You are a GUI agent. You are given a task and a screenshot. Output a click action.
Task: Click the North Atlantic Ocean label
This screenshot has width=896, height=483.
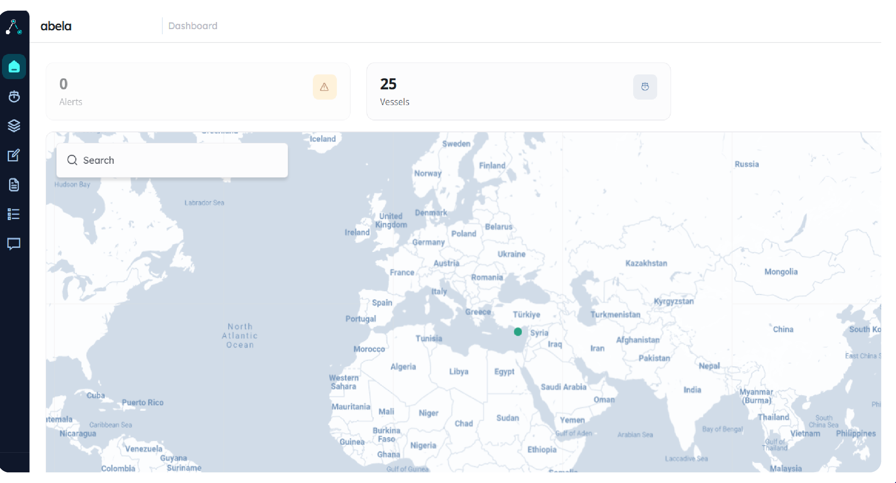pyautogui.click(x=240, y=336)
